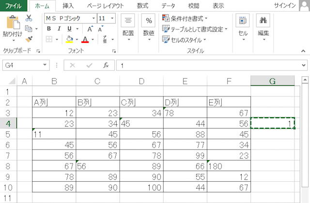Viewport: 310px width, 203px height.
Task: Switch to Review (校閲) tab
Action: [193, 6]
